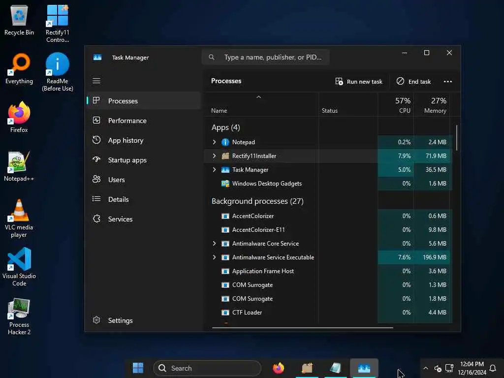Expand the Antimalware Core Service entry
This screenshot has width=504, height=378.
pyautogui.click(x=215, y=244)
